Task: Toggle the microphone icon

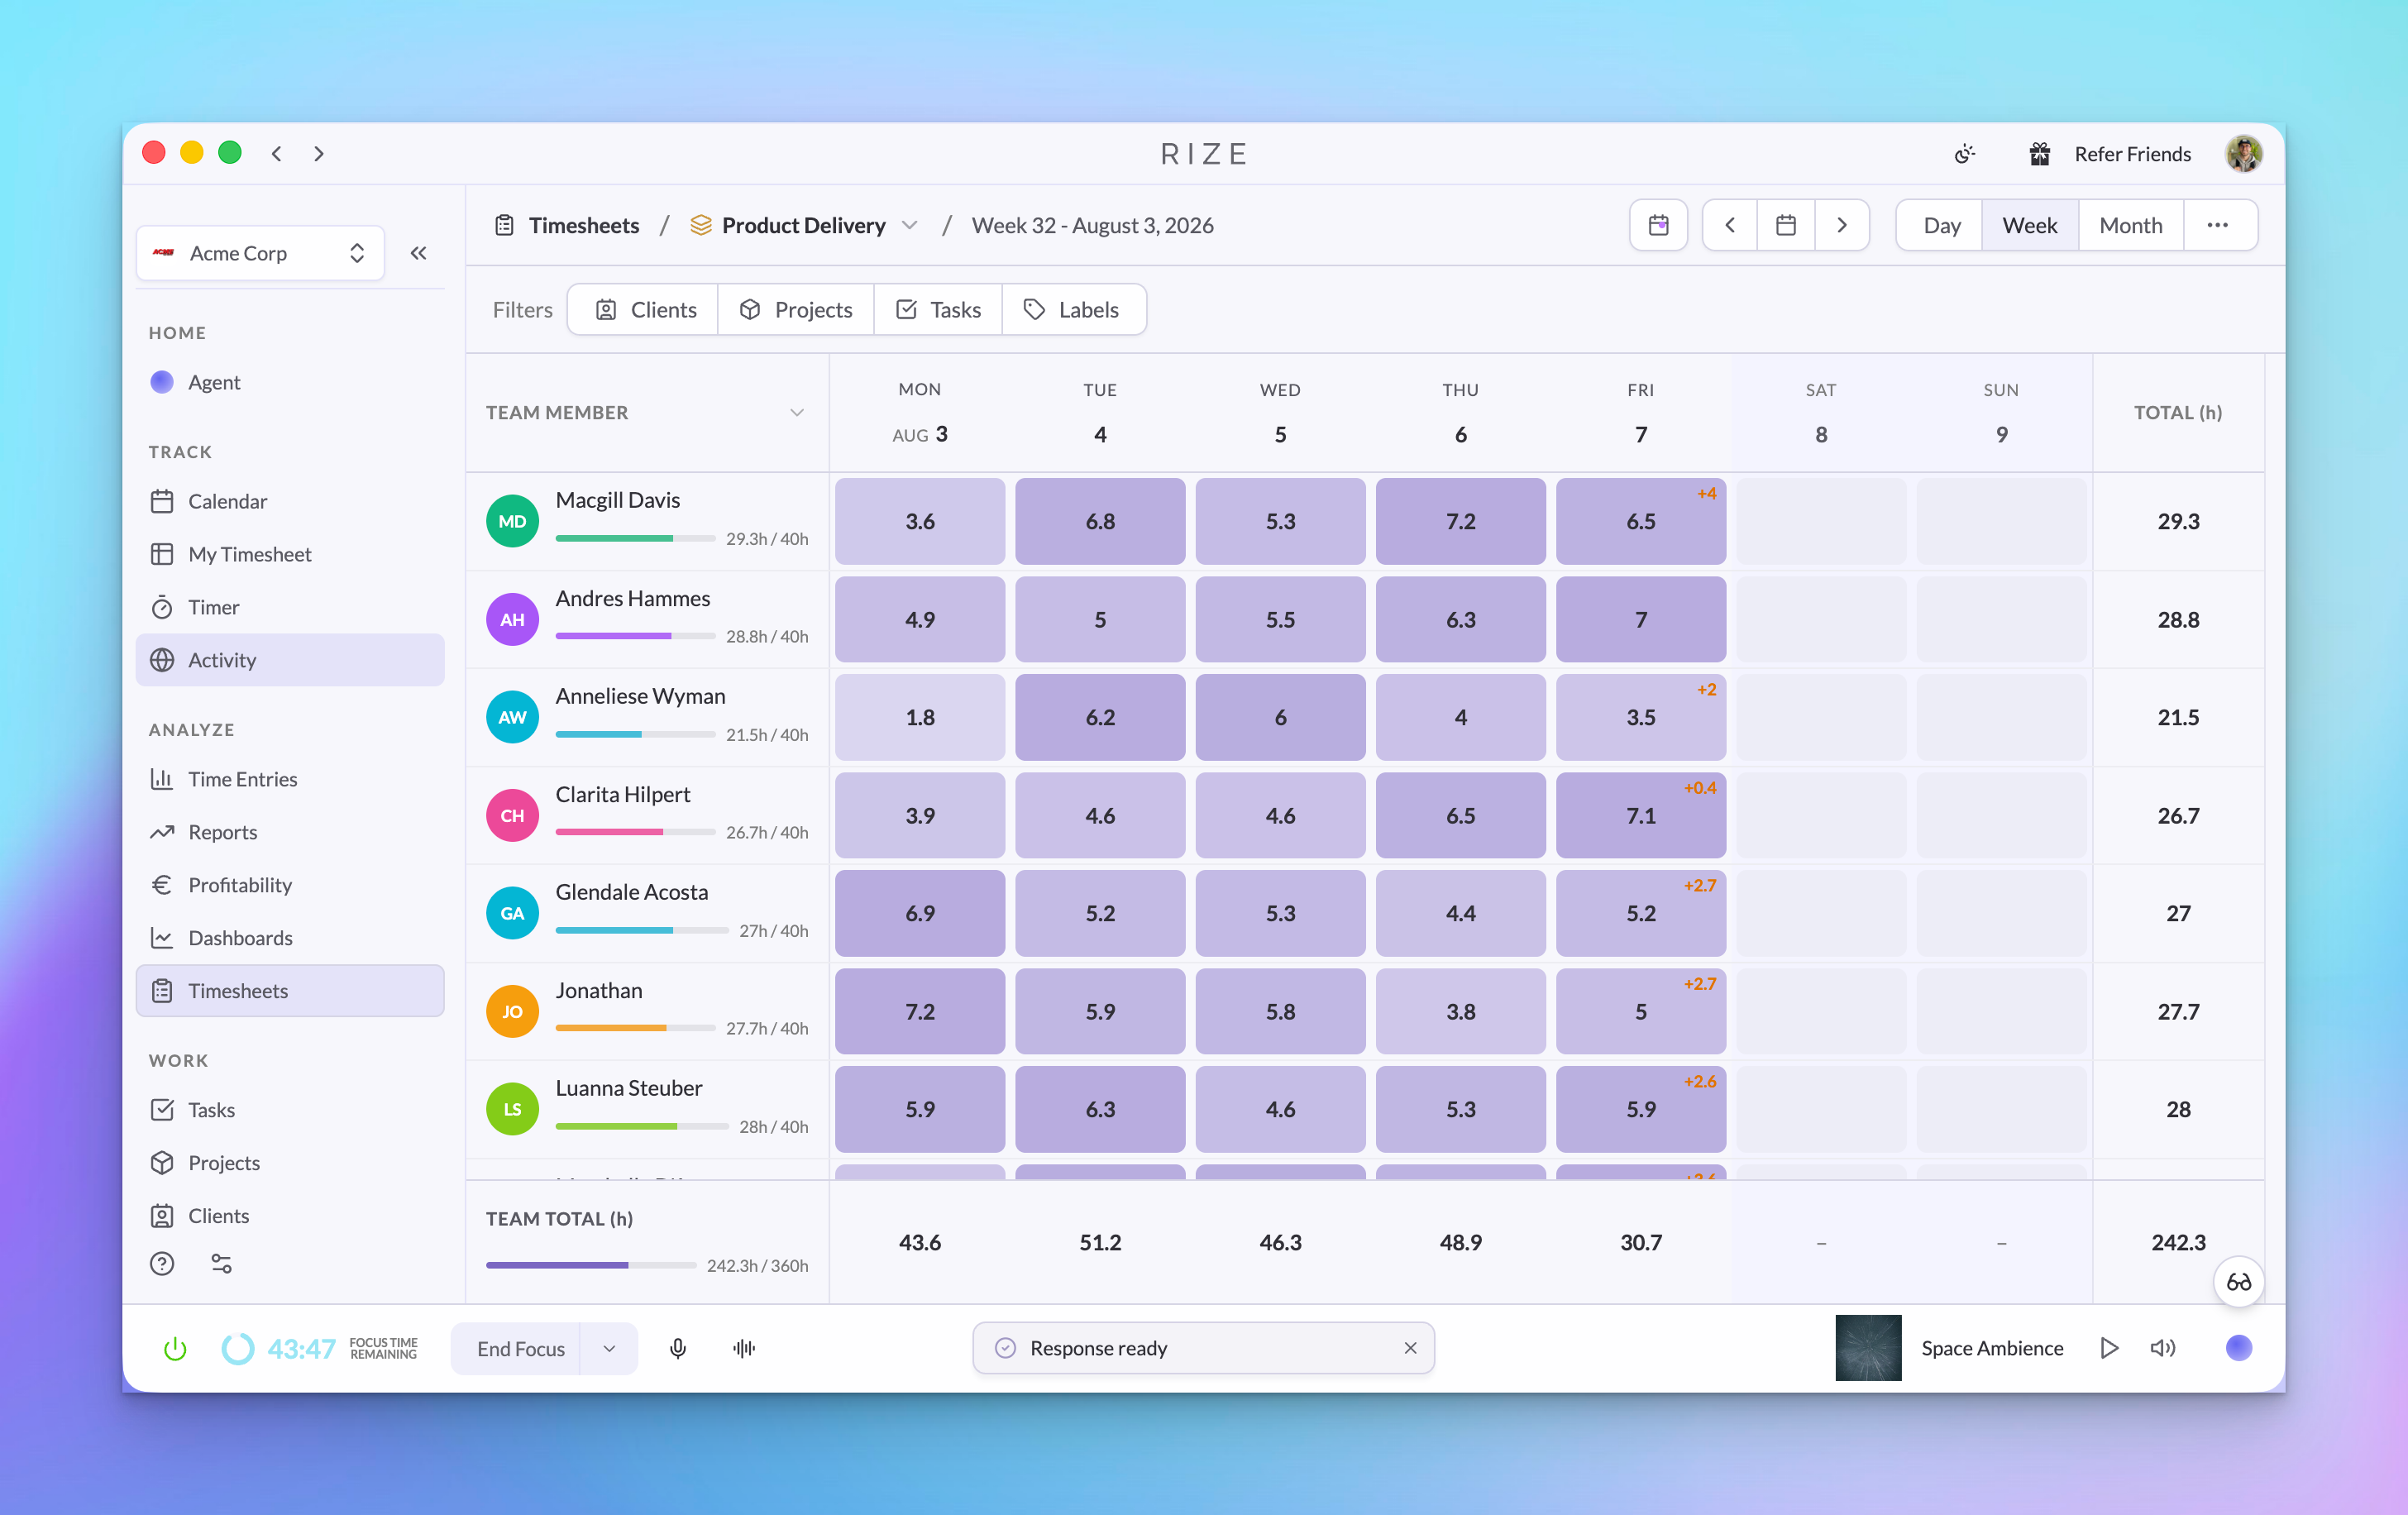Action: [x=678, y=1348]
